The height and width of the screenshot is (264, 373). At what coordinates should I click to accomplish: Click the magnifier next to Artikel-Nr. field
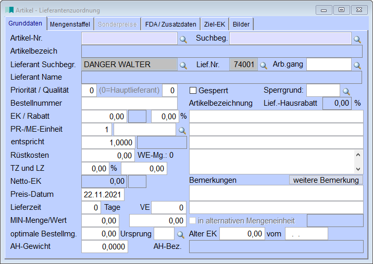(x=183, y=39)
